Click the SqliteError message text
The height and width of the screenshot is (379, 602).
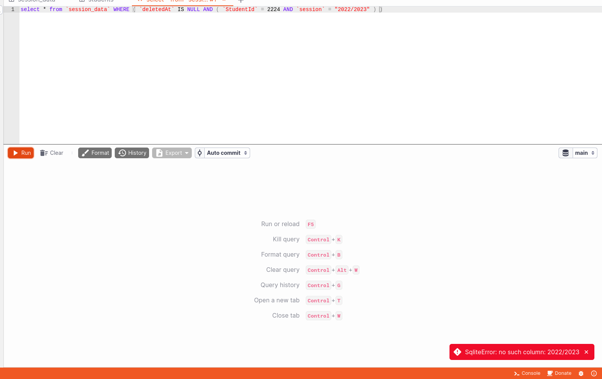[x=522, y=352]
